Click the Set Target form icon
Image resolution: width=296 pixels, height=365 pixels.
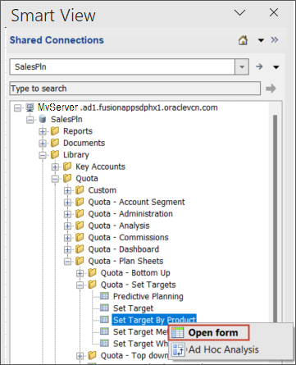click(104, 308)
